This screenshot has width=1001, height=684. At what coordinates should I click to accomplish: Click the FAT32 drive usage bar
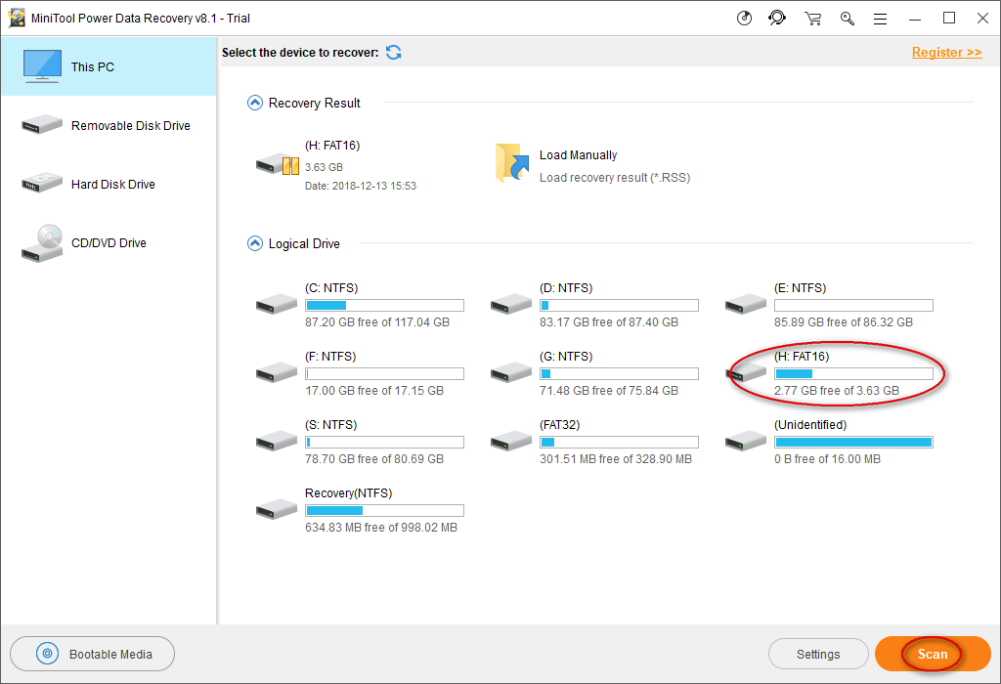pyautogui.click(x=619, y=443)
